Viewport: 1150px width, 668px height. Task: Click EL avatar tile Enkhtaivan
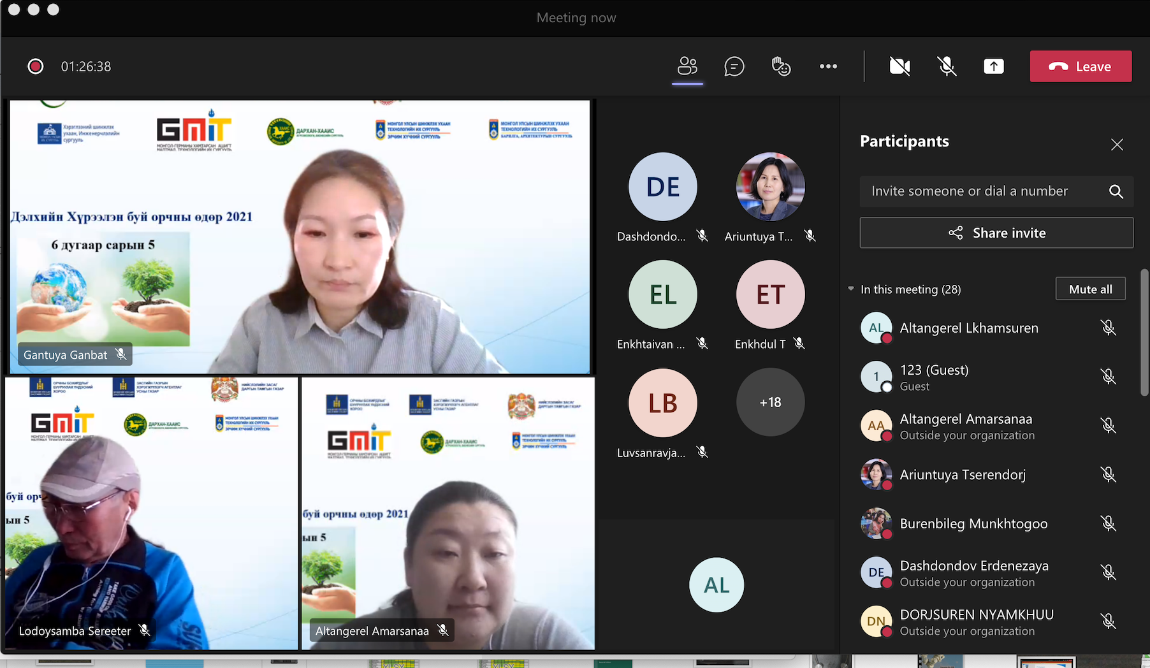click(663, 294)
